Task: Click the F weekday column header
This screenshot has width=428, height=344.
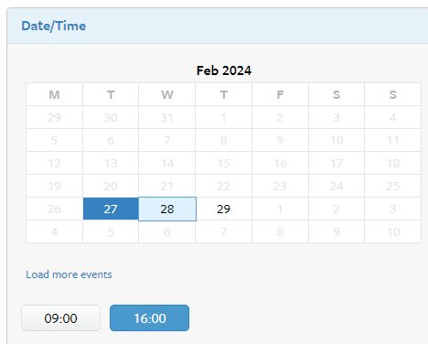Action: 280,94
